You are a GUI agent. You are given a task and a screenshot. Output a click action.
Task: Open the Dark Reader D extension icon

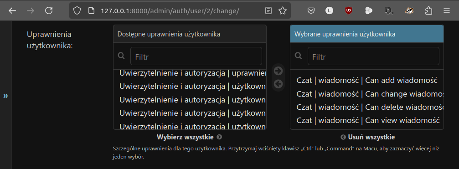tap(389, 11)
